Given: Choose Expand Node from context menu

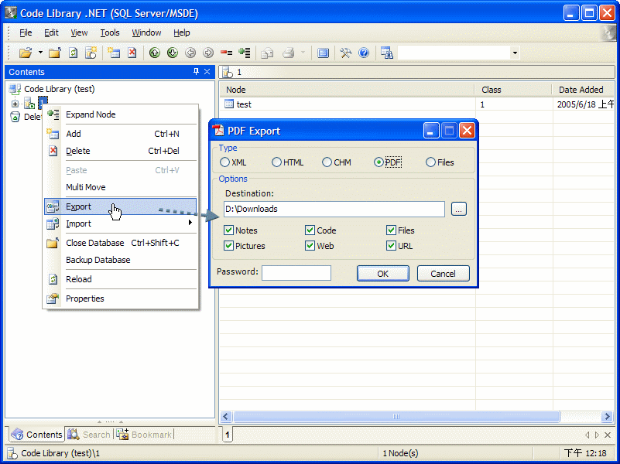Looking at the screenshot, I should pyautogui.click(x=120, y=114).
